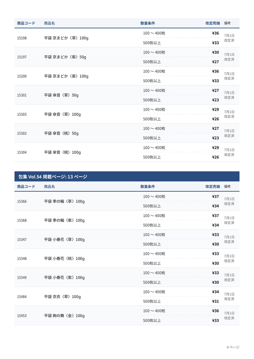Click product code 15198
The width and height of the screenshot is (254, 359).
click(22, 38)
